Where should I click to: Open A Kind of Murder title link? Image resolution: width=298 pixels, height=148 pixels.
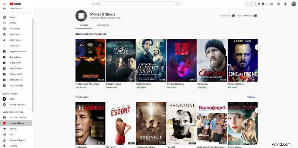pyautogui.click(x=113, y=84)
